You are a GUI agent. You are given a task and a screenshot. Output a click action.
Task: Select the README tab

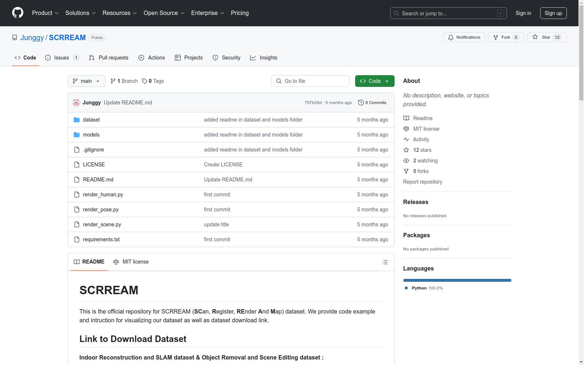pyautogui.click(x=89, y=262)
